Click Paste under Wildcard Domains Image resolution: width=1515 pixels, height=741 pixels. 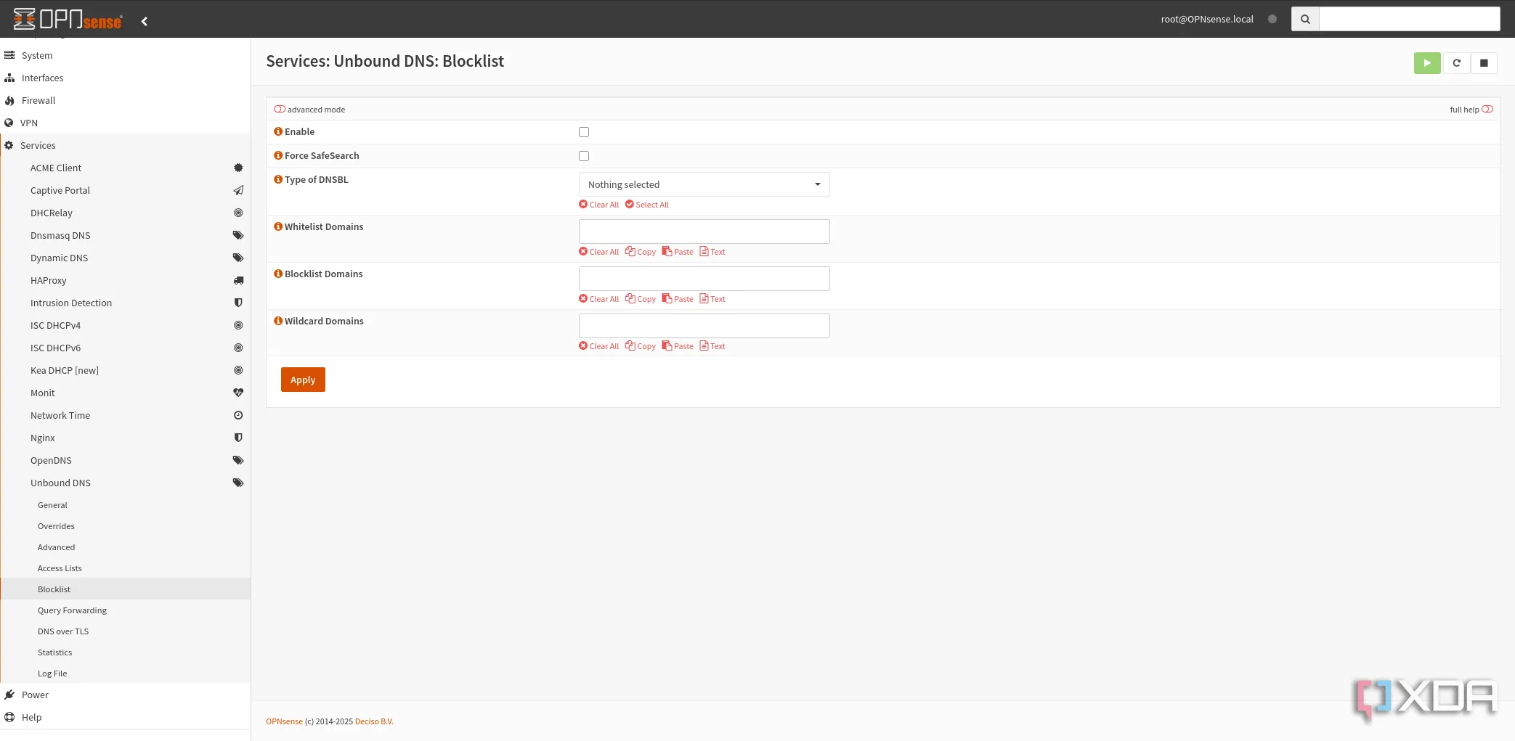coord(678,346)
